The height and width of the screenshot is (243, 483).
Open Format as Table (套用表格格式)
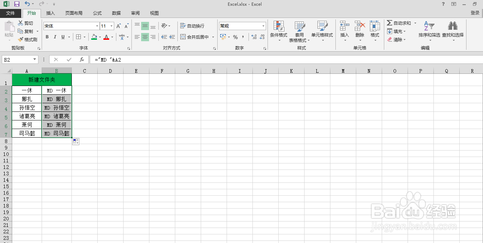point(299,31)
